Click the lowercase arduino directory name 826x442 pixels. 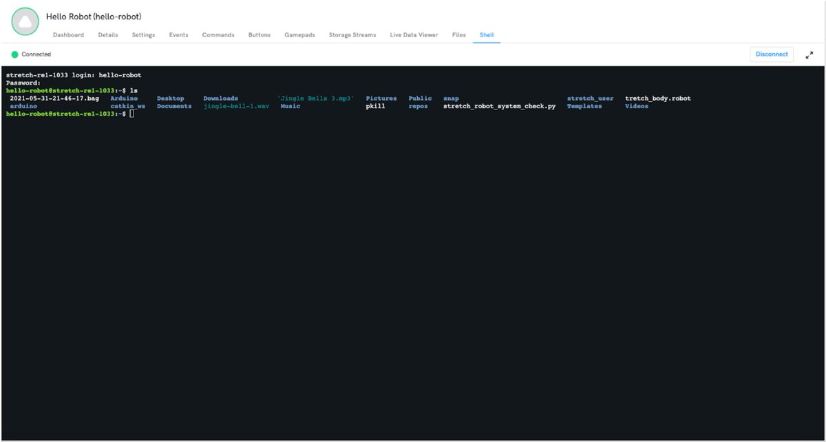pyautogui.click(x=24, y=106)
